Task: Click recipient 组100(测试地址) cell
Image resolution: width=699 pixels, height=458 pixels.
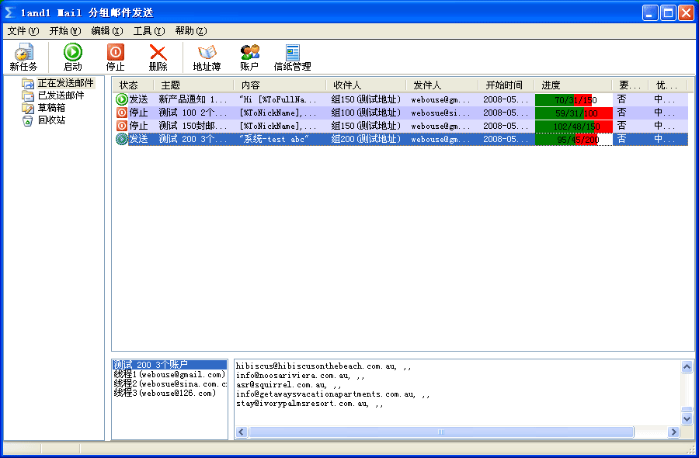Action: [366, 113]
